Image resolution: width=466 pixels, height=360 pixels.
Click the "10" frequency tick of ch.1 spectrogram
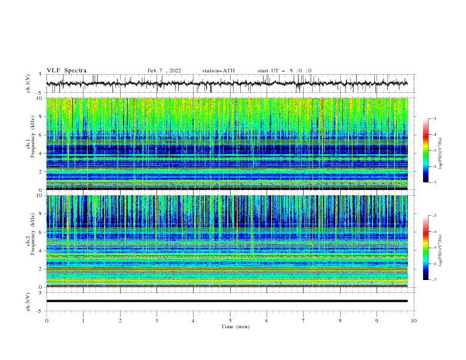point(40,98)
